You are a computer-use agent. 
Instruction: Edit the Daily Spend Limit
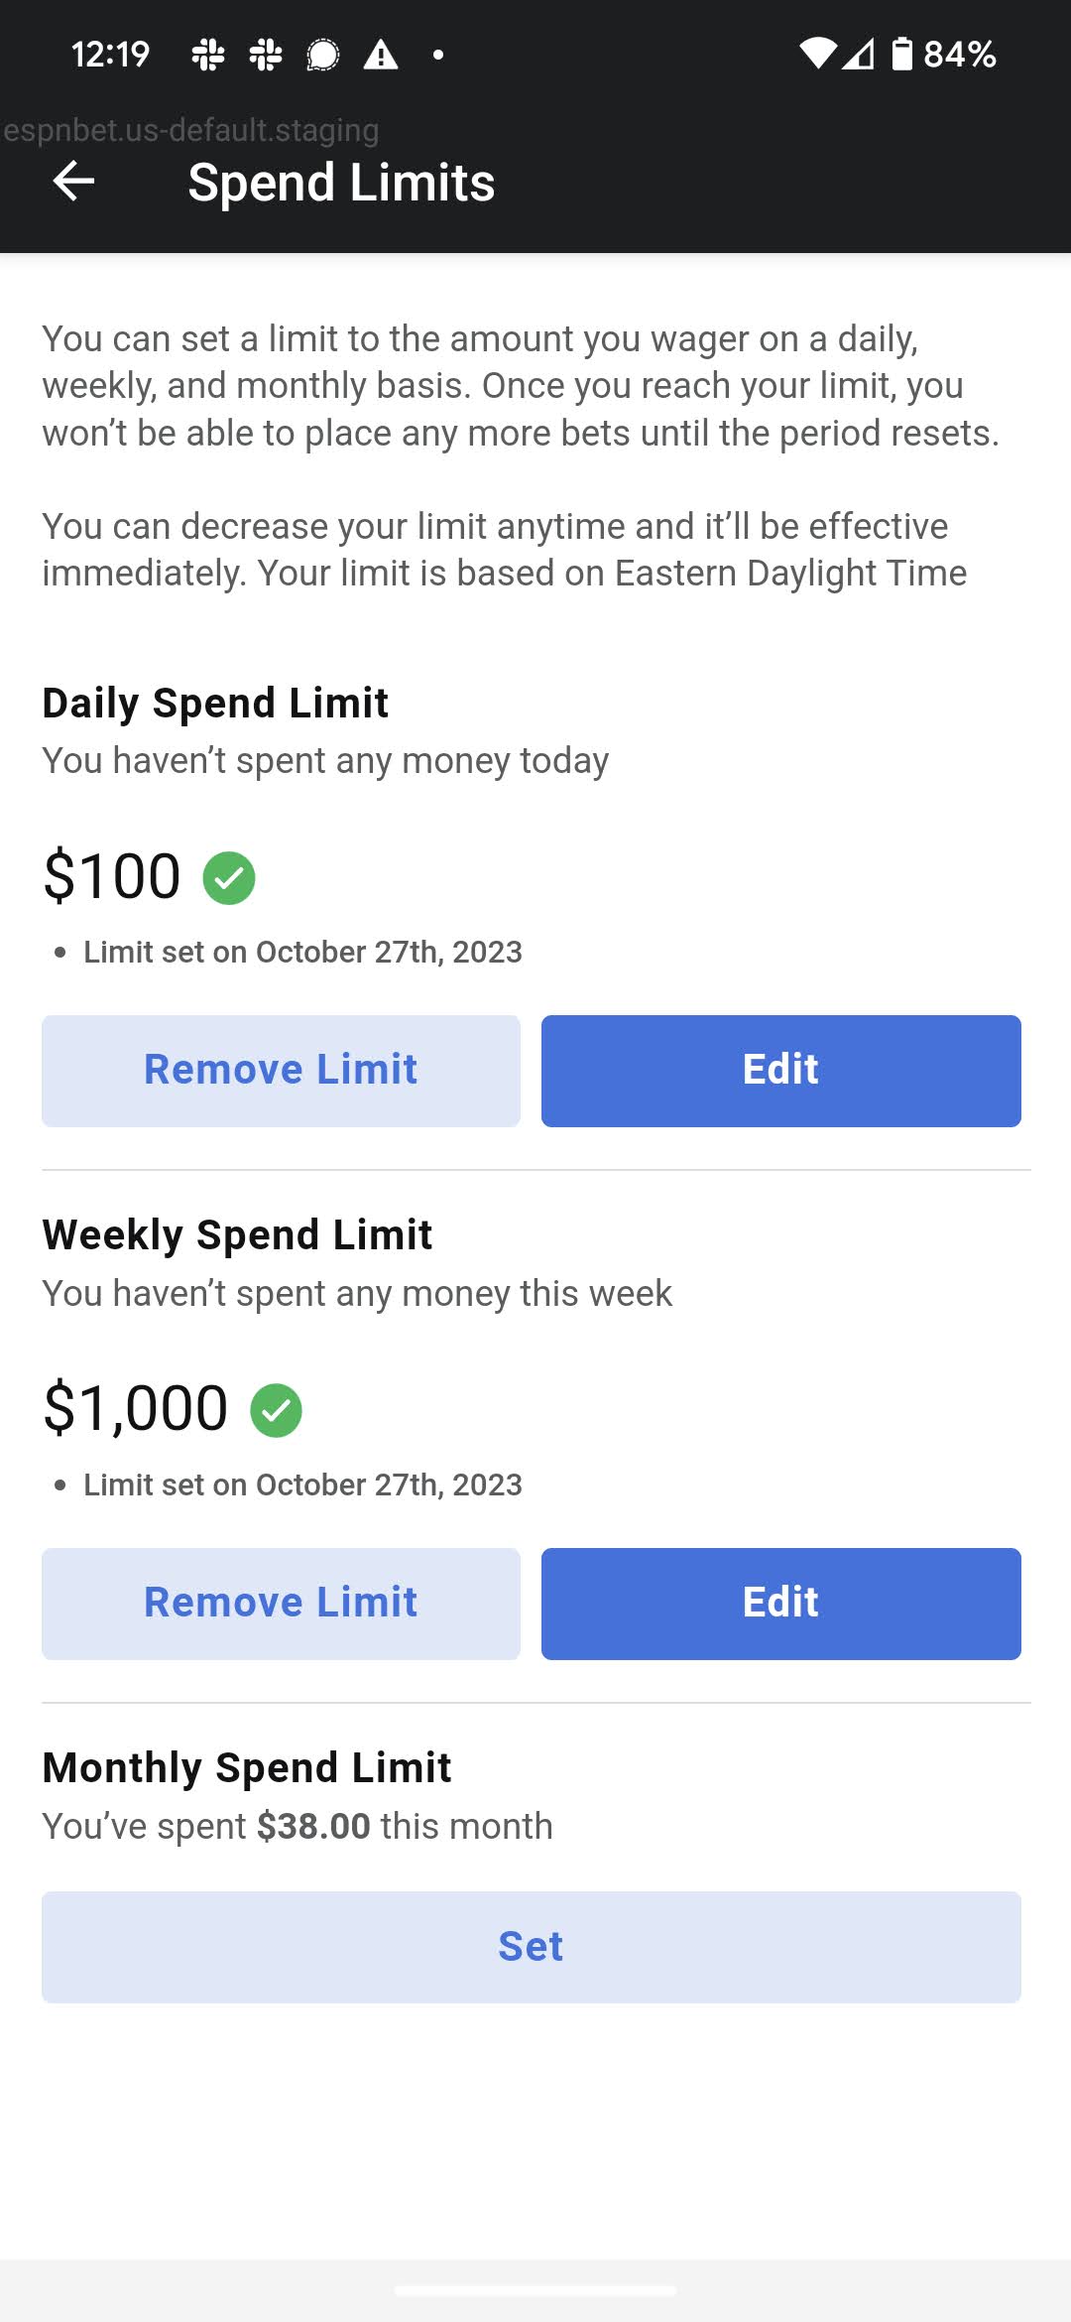(780, 1071)
